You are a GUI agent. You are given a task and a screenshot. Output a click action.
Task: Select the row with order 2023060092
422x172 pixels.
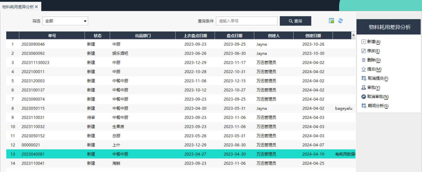coord(33,53)
